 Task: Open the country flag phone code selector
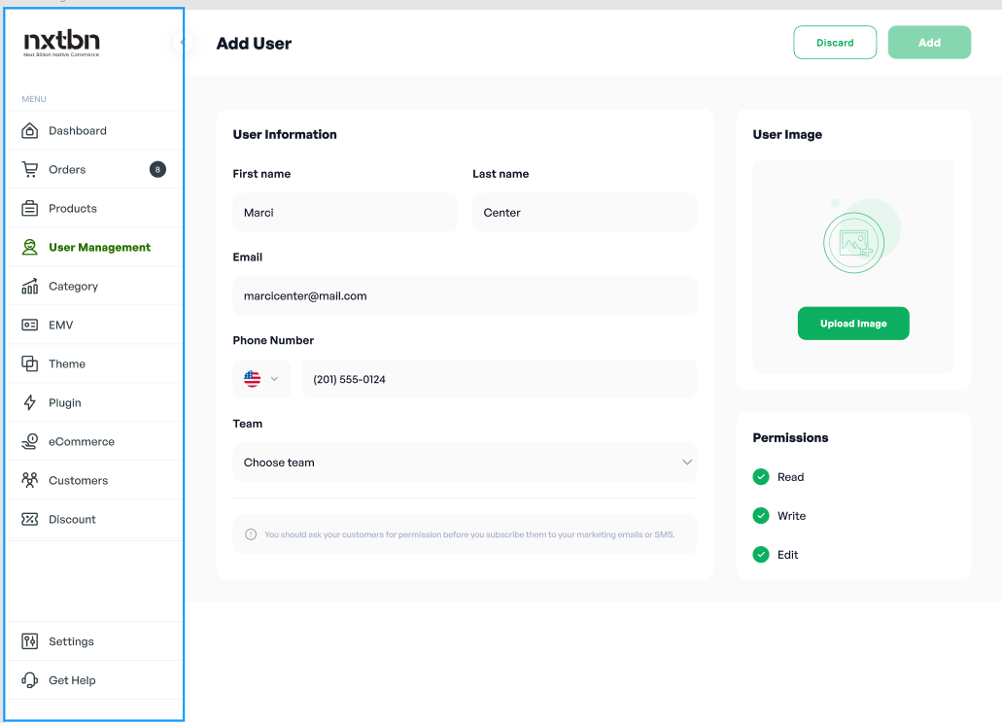(261, 379)
